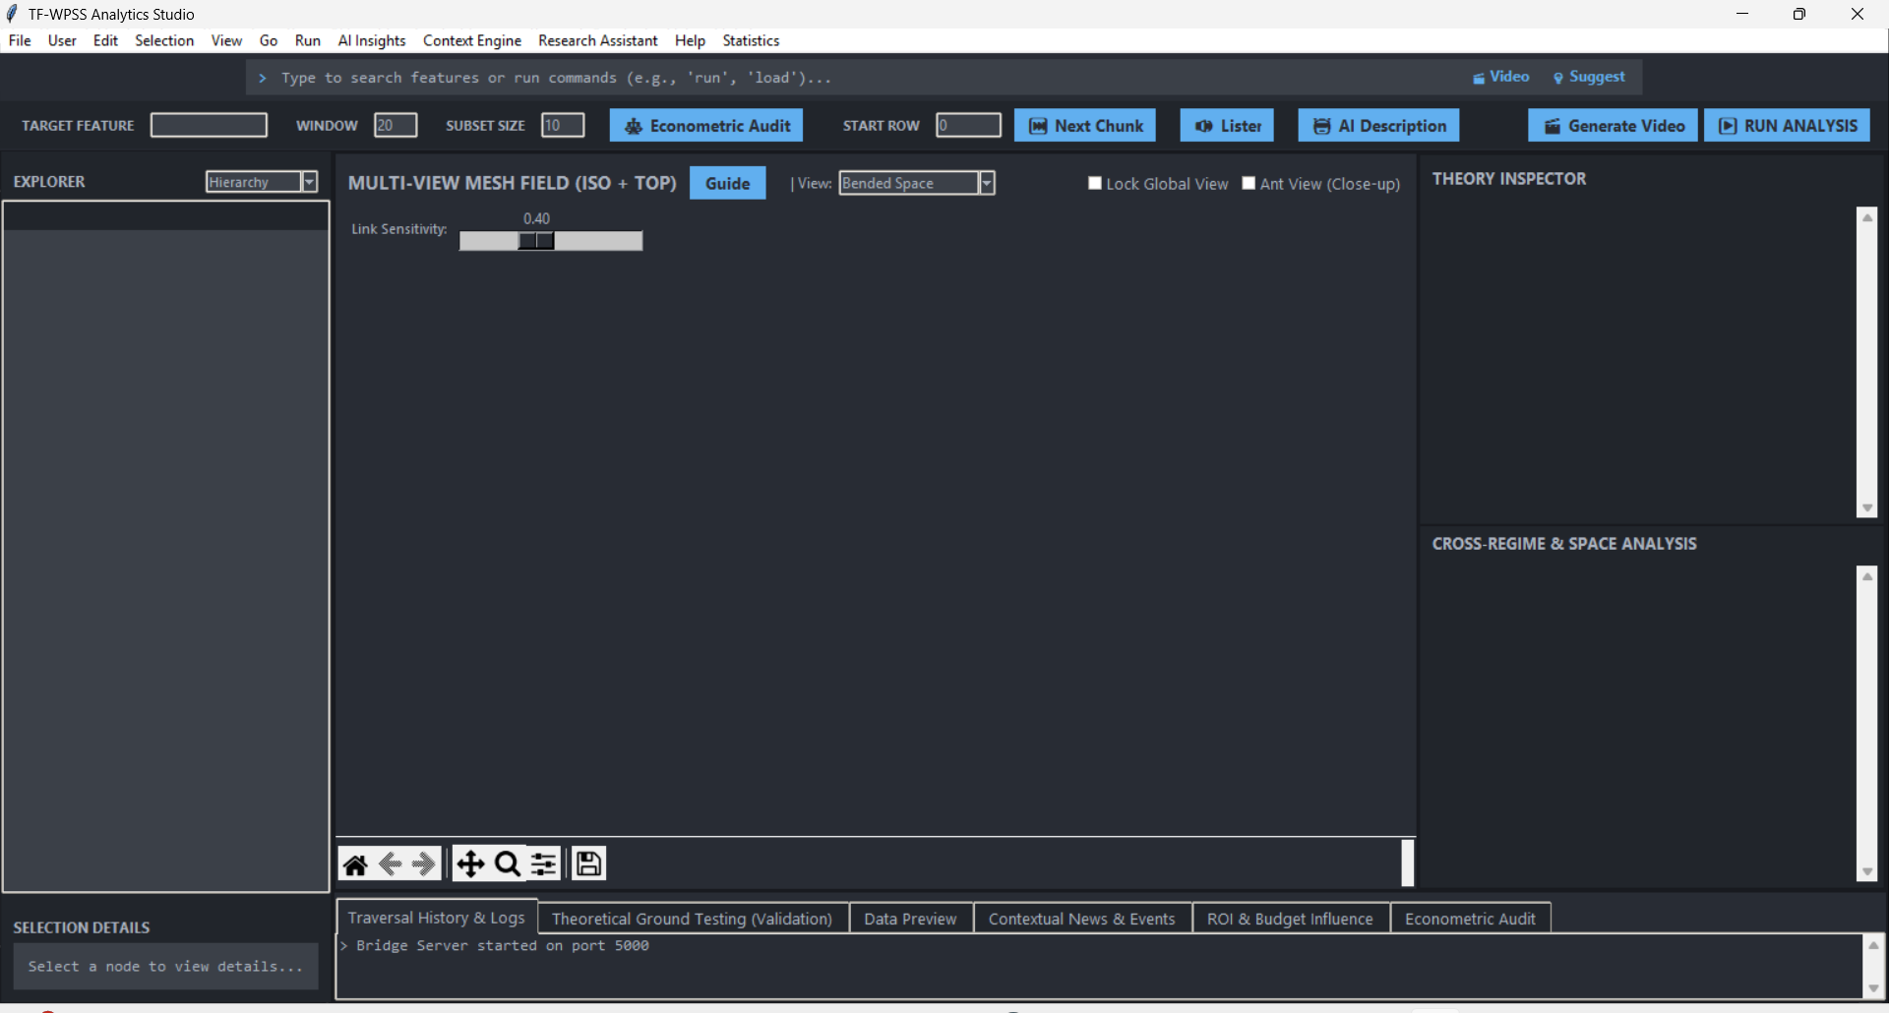Screen dimensions: 1889x1013
Task: Enable Ant View (Close-up) checkbox
Action: pyautogui.click(x=1249, y=183)
